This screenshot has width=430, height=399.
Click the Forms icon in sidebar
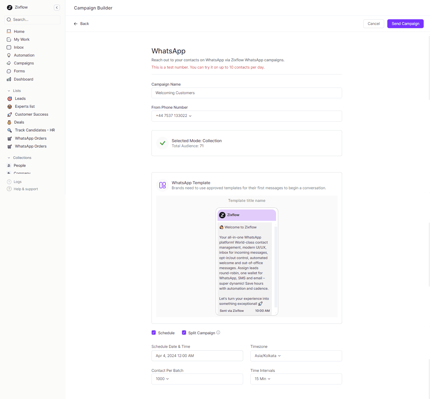(x=9, y=71)
